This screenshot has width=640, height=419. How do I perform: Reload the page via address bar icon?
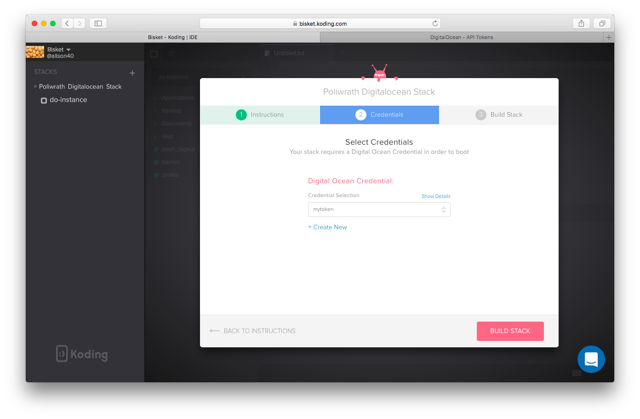(x=435, y=23)
